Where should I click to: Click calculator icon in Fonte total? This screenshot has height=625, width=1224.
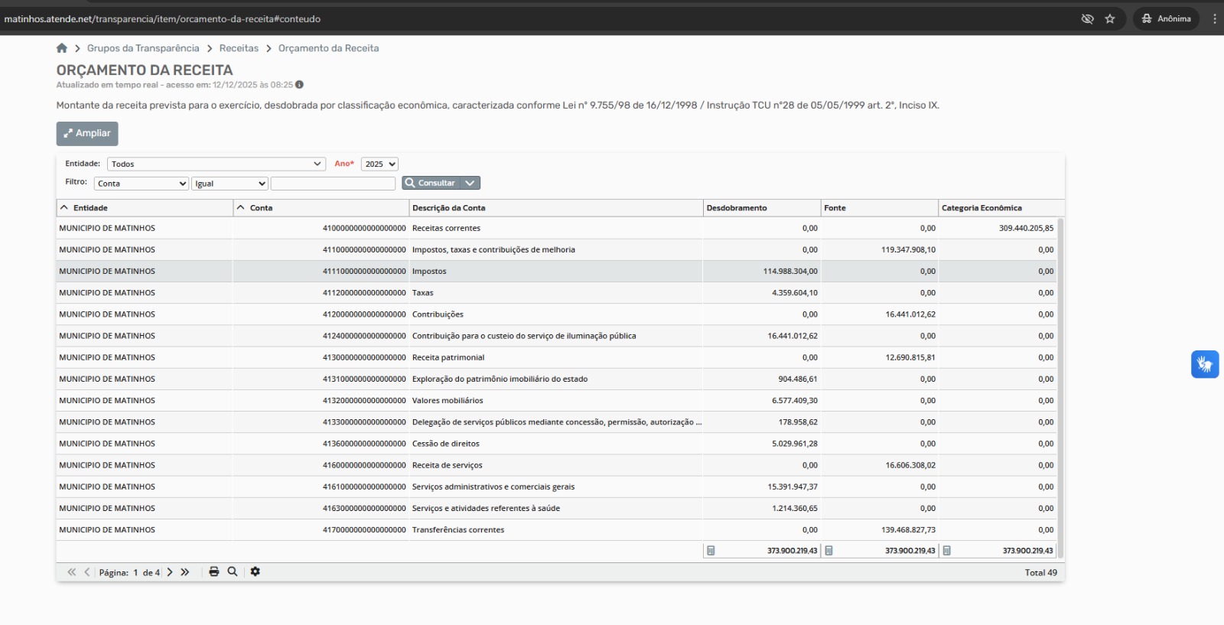(x=828, y=551)
